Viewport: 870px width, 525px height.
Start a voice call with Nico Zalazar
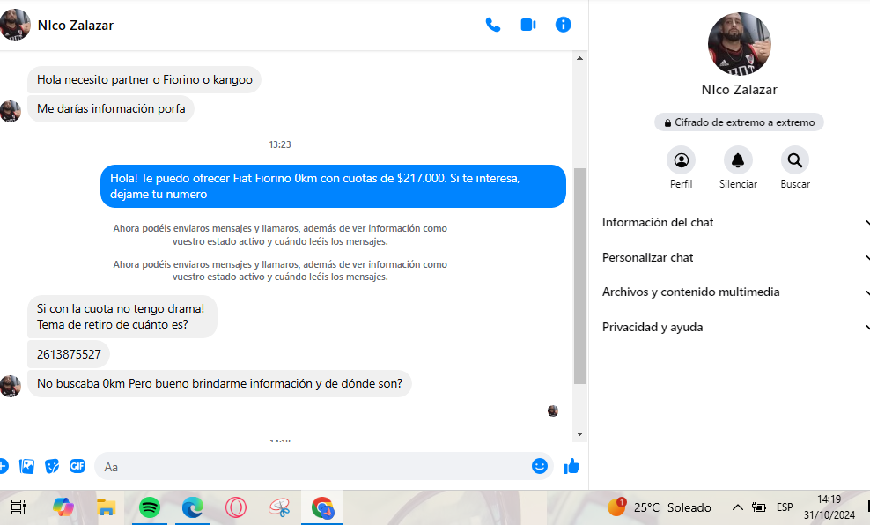pyautogui.click(x=493, y=25)
